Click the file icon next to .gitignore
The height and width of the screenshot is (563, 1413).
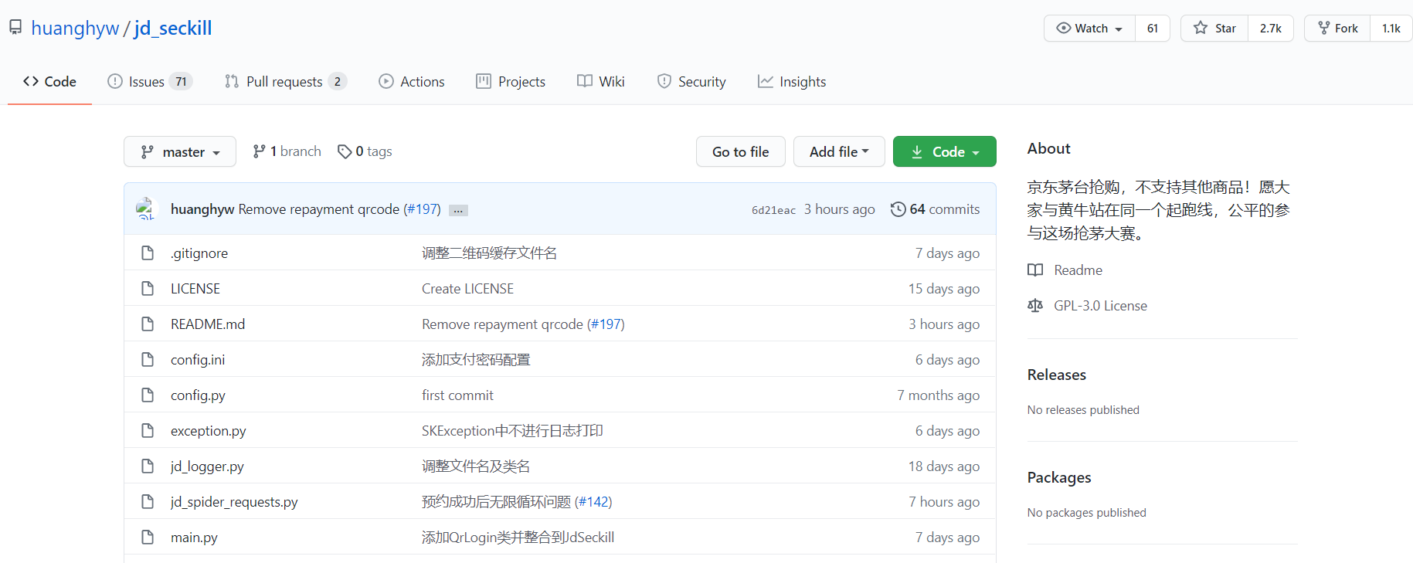click(148, 253)
